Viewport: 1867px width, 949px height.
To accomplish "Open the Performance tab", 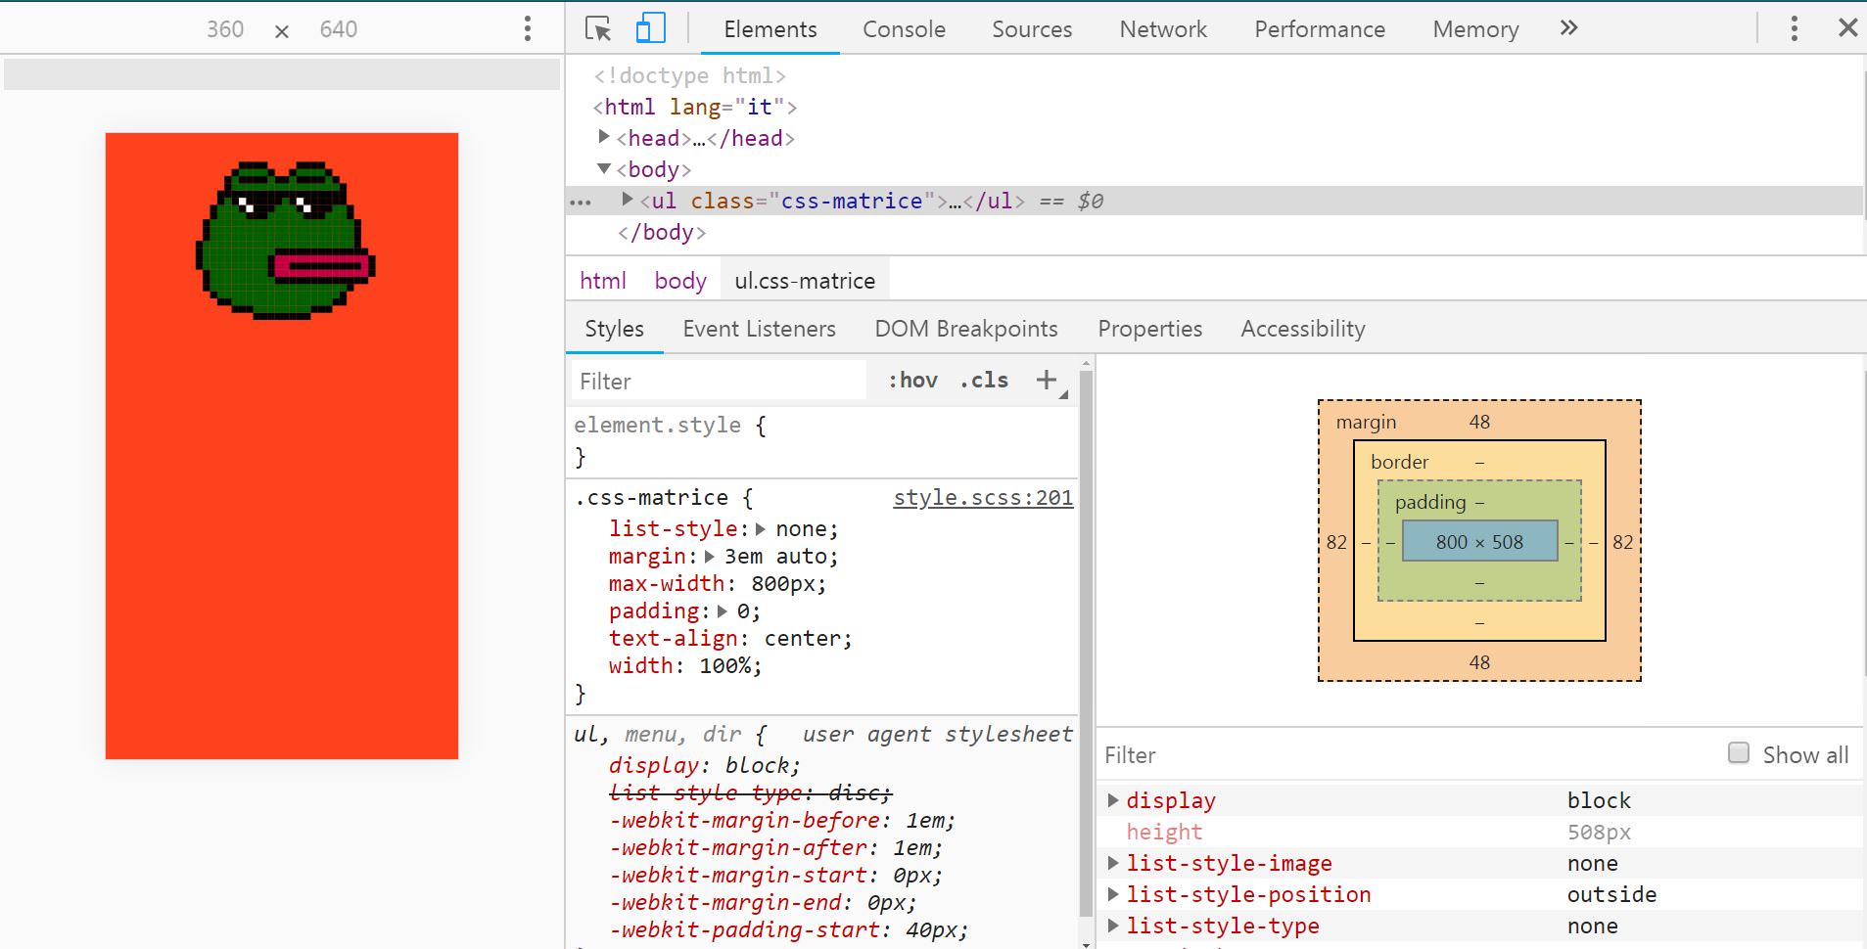I will click(1320, 29).
